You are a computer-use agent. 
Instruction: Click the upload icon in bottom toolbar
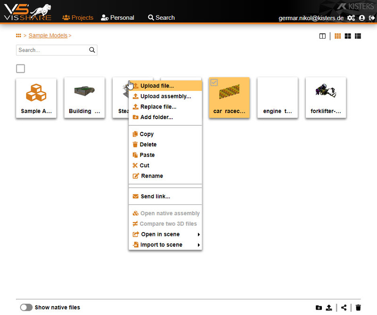(329, 307)
